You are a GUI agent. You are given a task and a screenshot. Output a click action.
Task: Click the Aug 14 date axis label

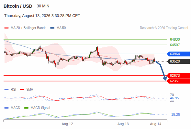tap(156, 124)
